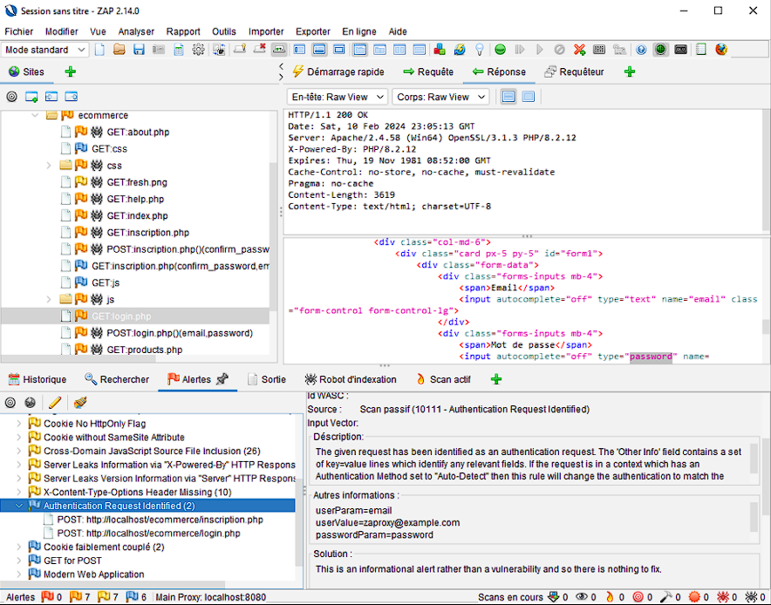The width and height of the screenshot is (771, 605).
Task: Open the Rapport menu
Action: click(x=183, y=31)
